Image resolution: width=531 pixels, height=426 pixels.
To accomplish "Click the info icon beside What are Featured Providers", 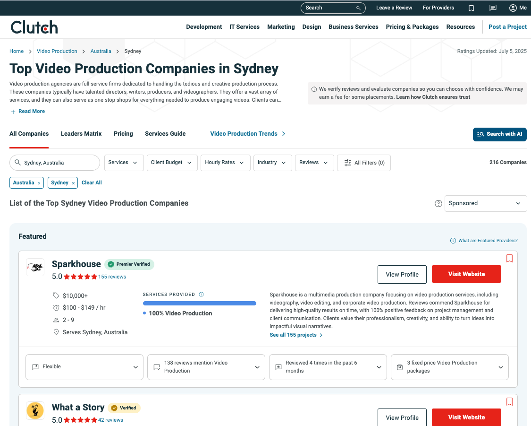I will coord(454,240).
